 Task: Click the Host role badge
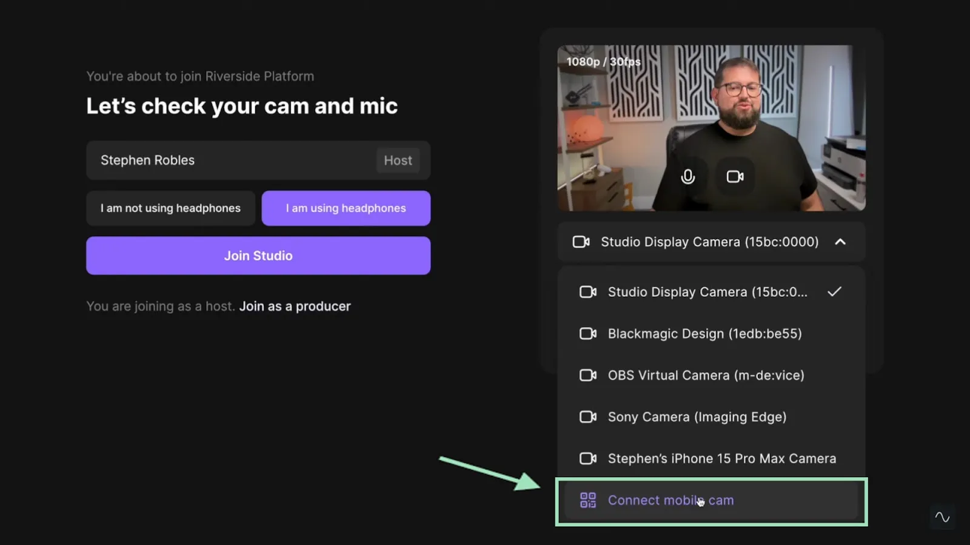pyautogui.click(x=398, y=160)
